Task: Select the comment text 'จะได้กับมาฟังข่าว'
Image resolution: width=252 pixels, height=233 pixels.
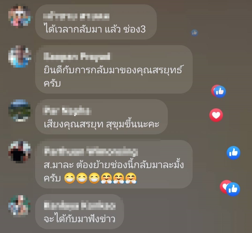Action: pos(79,218)
